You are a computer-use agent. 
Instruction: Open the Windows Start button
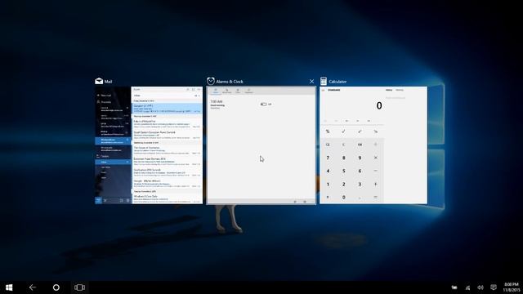(9, 287)
